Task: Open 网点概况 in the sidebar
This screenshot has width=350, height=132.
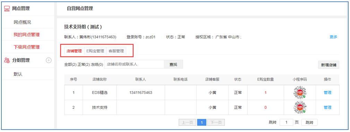Action: coord(22,22)
